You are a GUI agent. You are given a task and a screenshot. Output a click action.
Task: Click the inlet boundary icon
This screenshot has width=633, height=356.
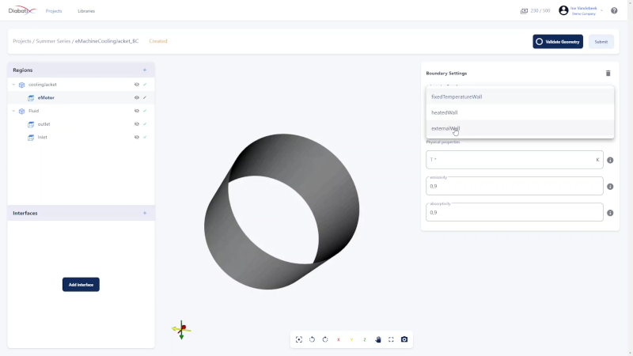(31, 138)
